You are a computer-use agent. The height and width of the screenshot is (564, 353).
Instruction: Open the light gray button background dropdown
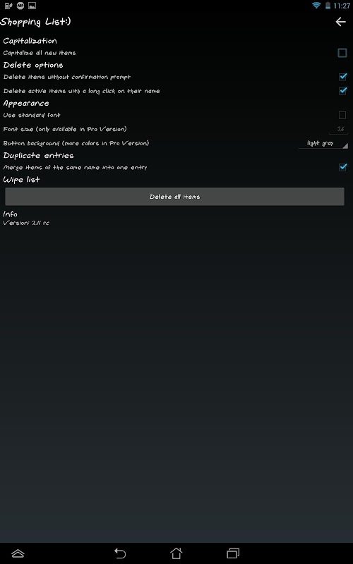pyautogui.click(x=323, y=143)
